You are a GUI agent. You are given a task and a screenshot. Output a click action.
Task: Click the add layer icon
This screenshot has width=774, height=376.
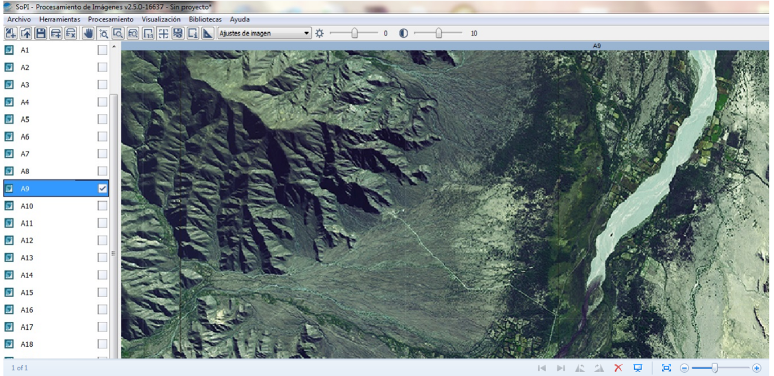pos(56,33)
